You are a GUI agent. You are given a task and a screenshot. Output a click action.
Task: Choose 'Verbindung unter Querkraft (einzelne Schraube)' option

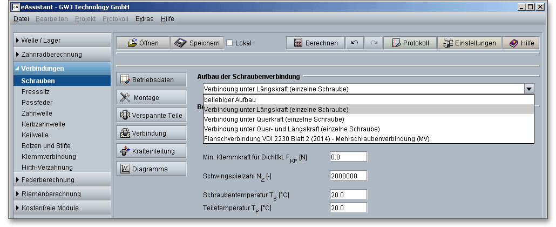coord(274,119)
